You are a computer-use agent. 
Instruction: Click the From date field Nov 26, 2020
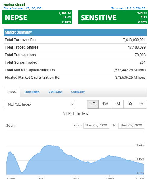pyautogui.click(x=96, y=126)
